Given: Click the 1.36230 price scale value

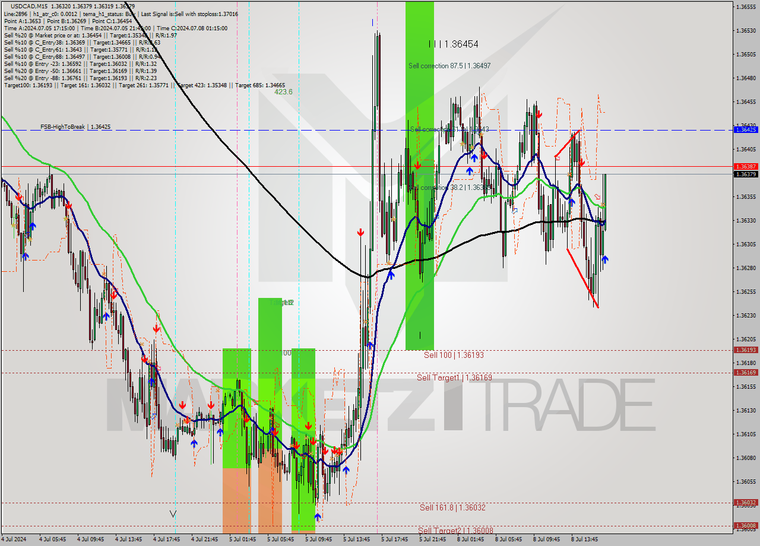Looking at the screenshot, I should [x=745, y=315].
